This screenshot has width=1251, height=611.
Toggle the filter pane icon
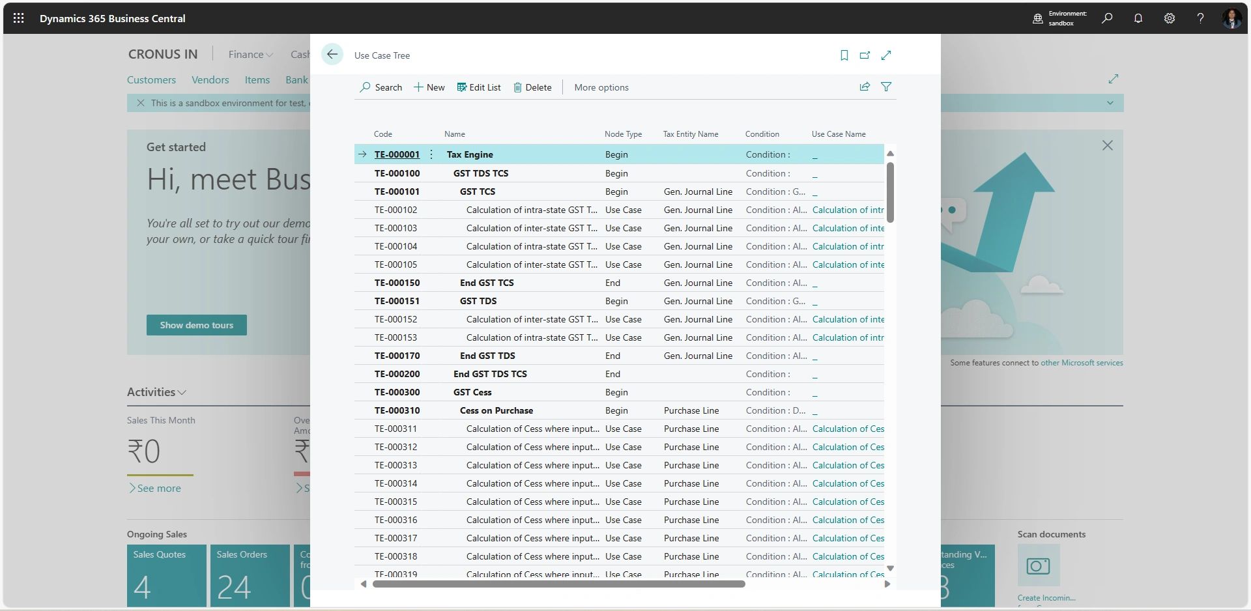click(886, 87)
